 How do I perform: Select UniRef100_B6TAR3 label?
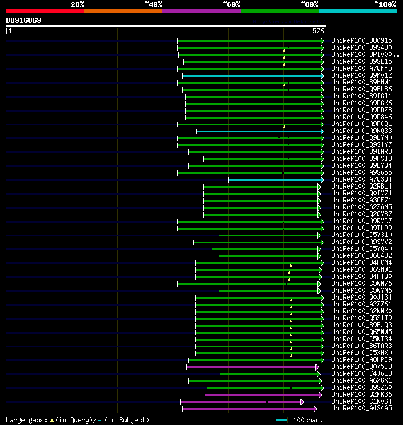click(x=361, y=346)
